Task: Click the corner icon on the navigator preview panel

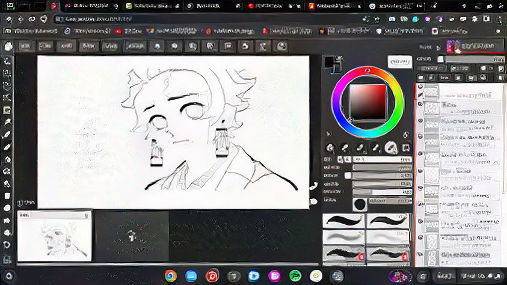Action: tap(87, 215)
